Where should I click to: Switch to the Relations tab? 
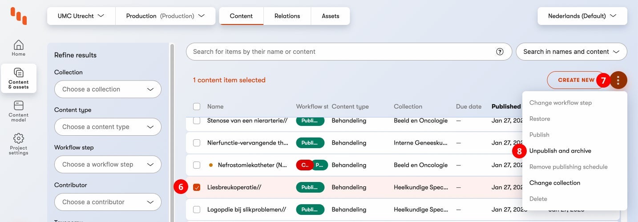pos(287,16)
